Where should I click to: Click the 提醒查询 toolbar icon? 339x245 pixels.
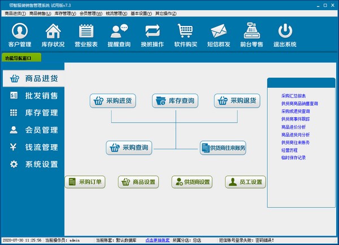click(x=119, y=35)
